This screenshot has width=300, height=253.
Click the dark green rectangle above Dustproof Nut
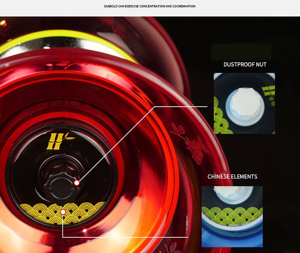coord(241,52)
